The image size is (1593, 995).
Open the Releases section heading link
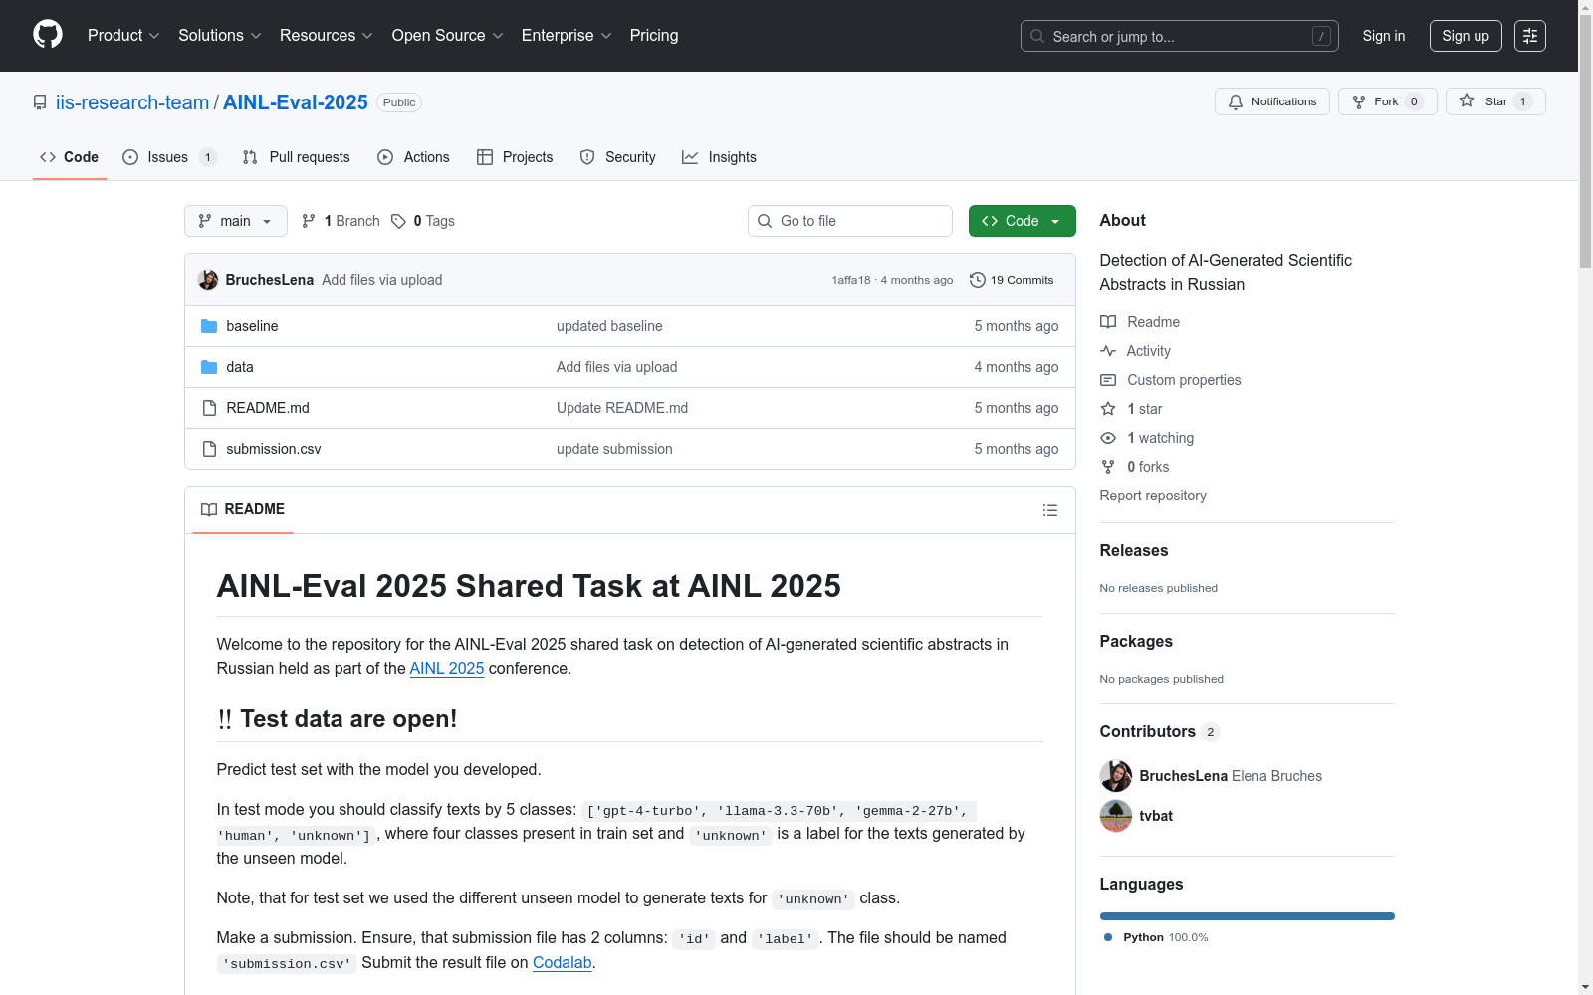tap(1134, 550)
